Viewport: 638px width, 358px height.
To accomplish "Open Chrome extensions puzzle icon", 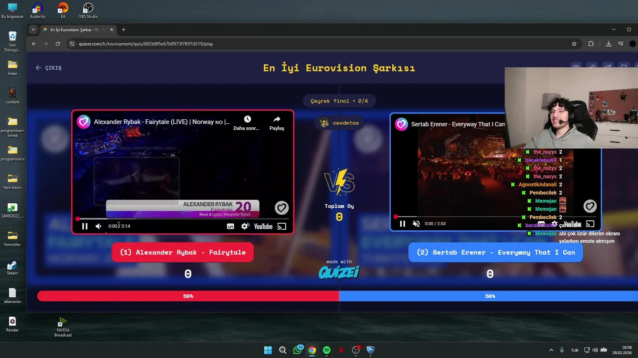I will 591,44.
